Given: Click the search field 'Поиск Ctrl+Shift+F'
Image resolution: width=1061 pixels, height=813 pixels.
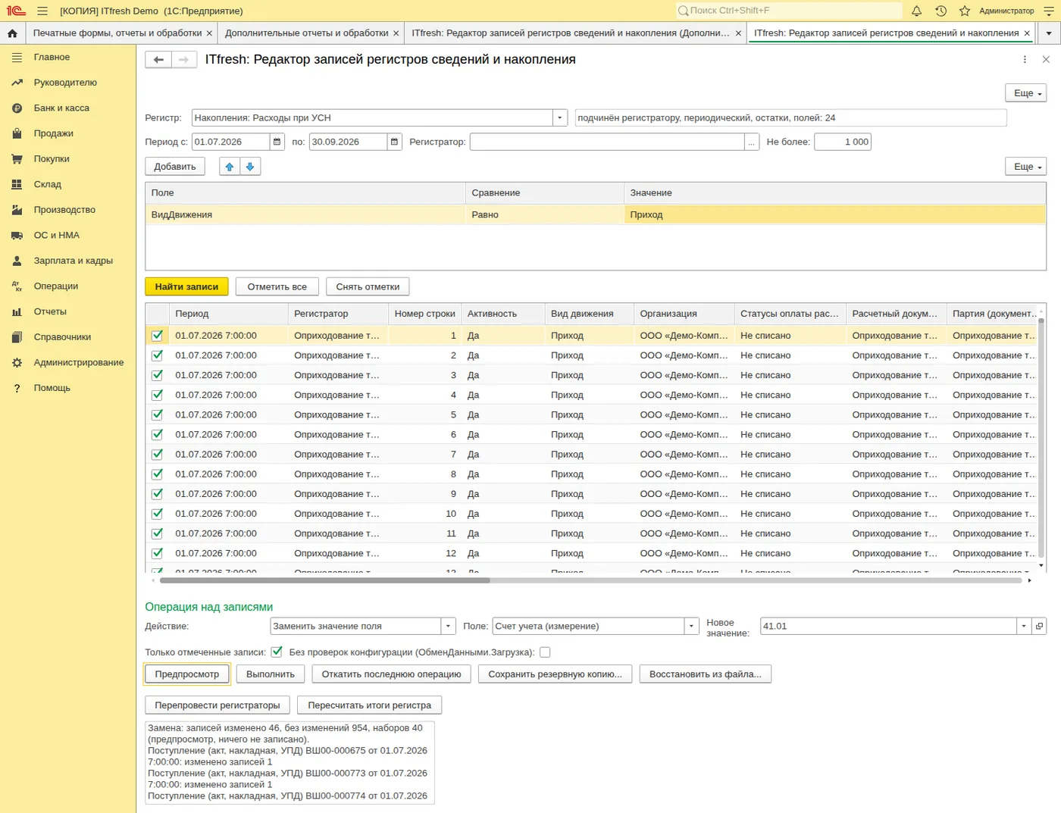Looking at the screenshot, I should 789,11.
